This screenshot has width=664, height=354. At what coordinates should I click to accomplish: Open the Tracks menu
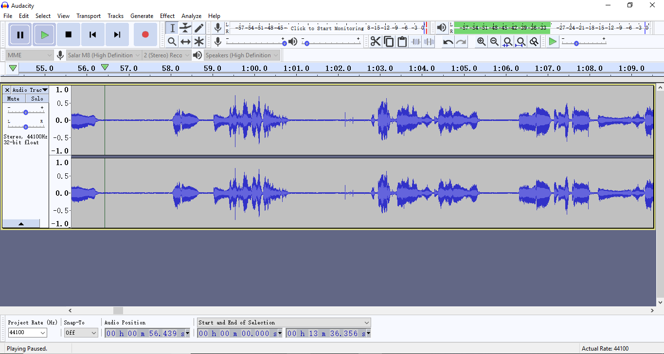click(x=115, y=16)
